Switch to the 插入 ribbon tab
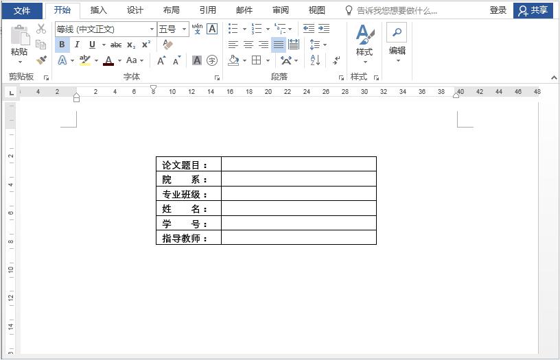 [99, 10]
